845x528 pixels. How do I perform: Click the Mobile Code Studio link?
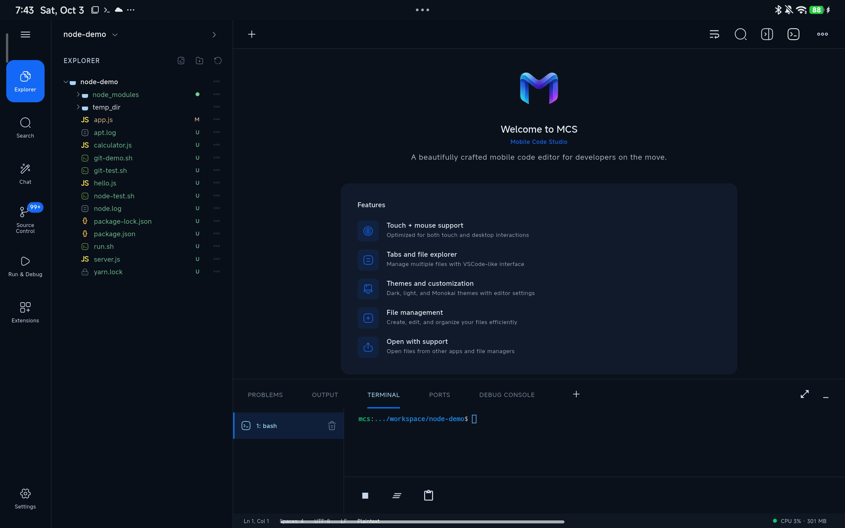click(539, 142)
